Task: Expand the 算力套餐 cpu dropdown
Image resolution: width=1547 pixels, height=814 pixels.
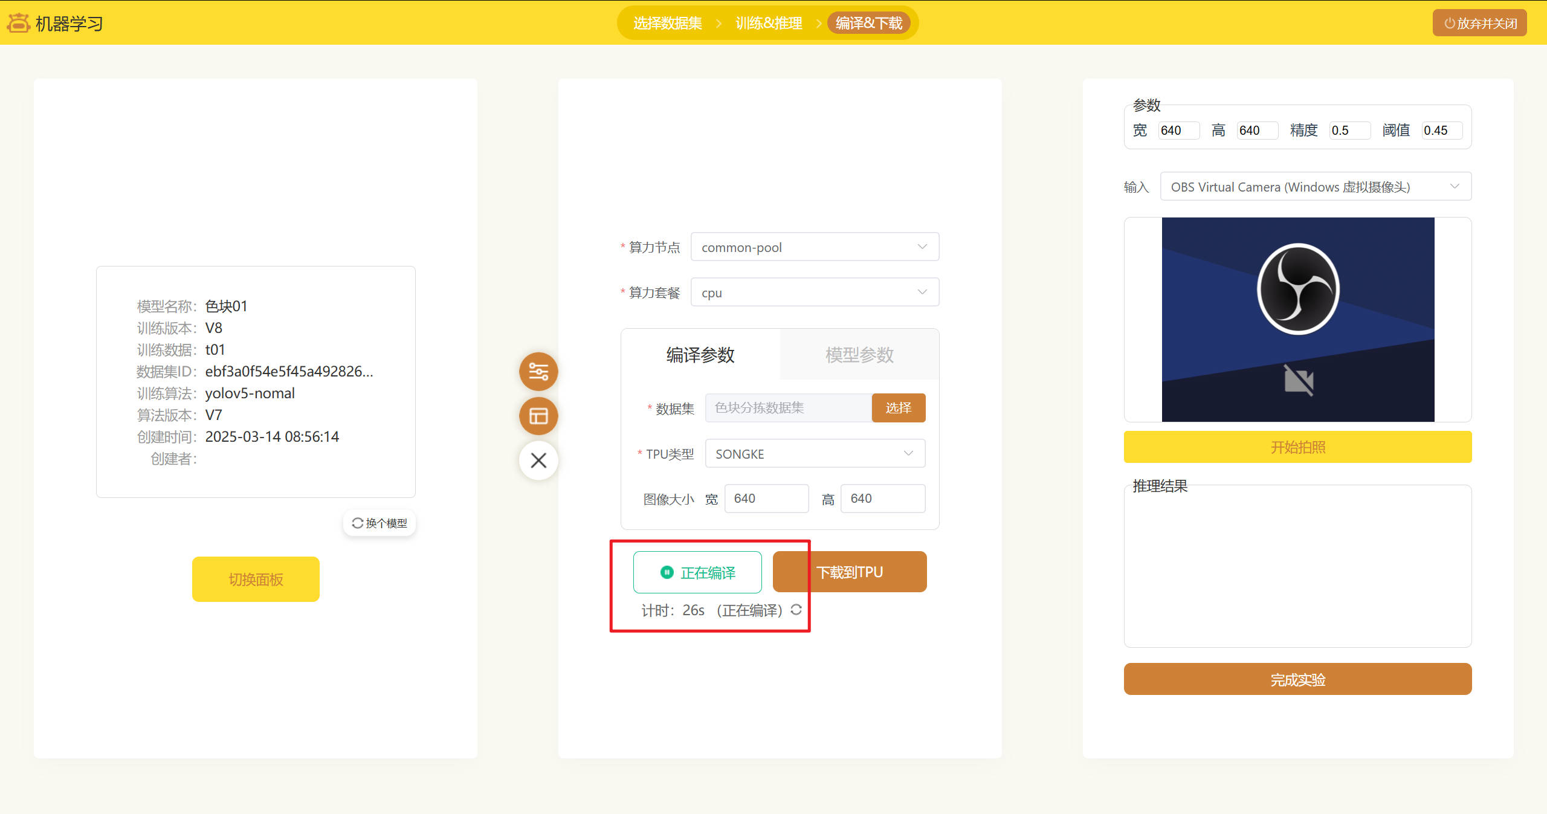Action: pyautogui.click(x=814, y=292)
